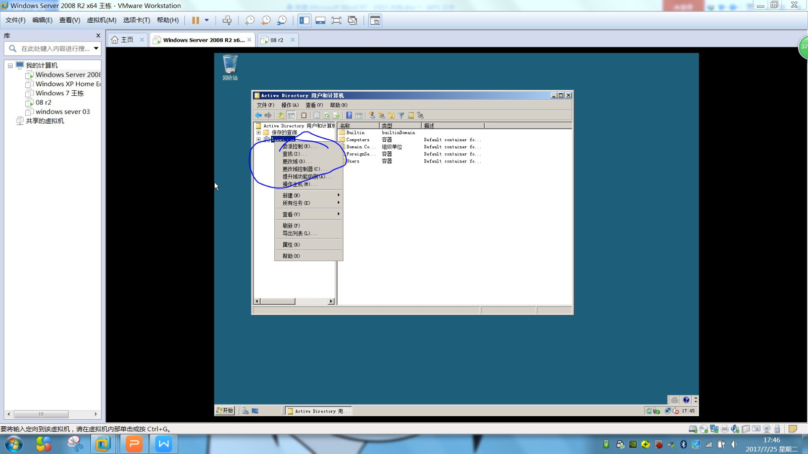
Task: Take a snapshot of the VM
Action: pos(250,20)
